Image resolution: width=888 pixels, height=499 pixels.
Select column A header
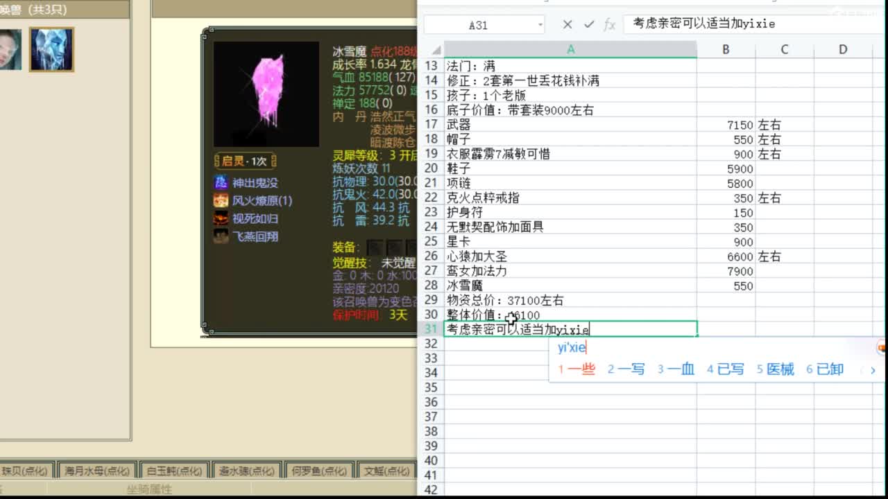tap(570, 49)
